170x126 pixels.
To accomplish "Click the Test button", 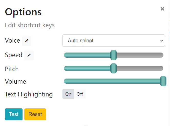I will pos(14,114).
